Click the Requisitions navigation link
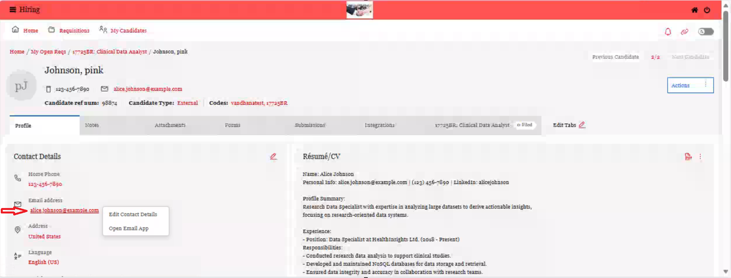This screenshot has height=278, width=731. tap(74, 30)
